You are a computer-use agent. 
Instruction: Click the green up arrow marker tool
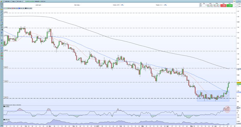(x=2, y=43)
